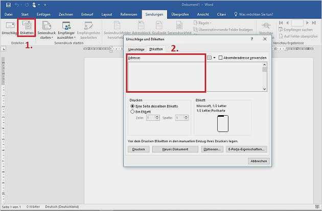Open the Überprüfen ribbon tab
The height and width of the screenshot is (211, 322).
pos(179,14)
